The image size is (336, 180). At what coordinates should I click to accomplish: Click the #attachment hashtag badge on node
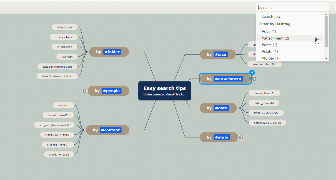(228, 79)
